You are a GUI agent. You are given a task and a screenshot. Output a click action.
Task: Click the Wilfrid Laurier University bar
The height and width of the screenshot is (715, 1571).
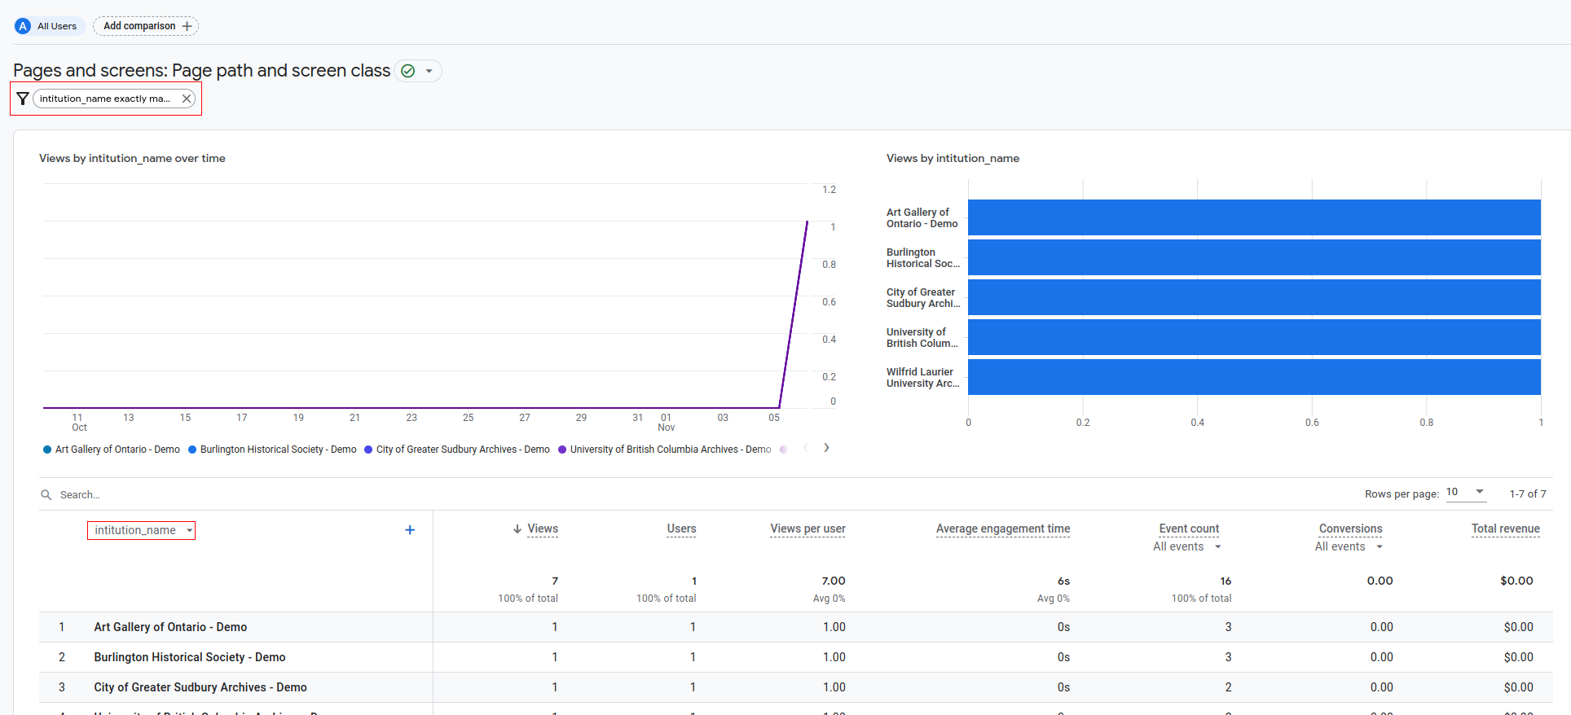pos(1253,377)
